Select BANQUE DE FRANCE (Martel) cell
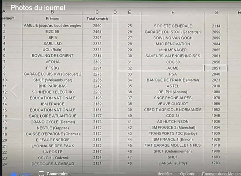The image size is (241, 176). pos(173,80)
